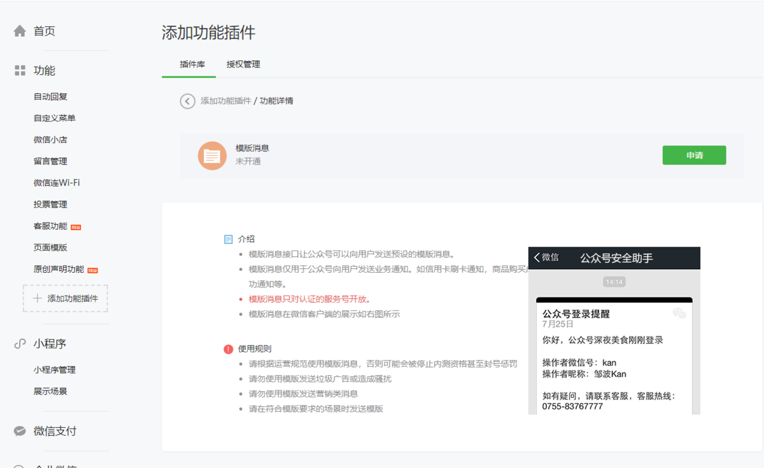Click the back chevron in phone preview
The height and width of the screenshot is (468, 764).
(x=537, y=258)
